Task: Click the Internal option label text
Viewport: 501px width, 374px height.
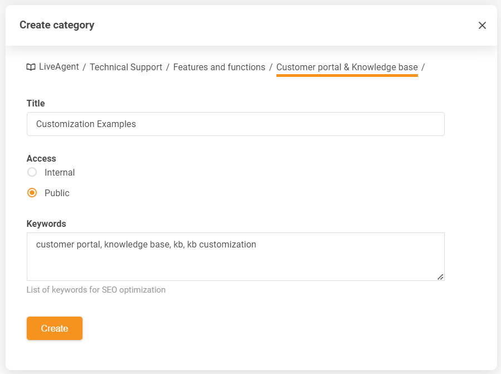Action: (x=60, y=172)
